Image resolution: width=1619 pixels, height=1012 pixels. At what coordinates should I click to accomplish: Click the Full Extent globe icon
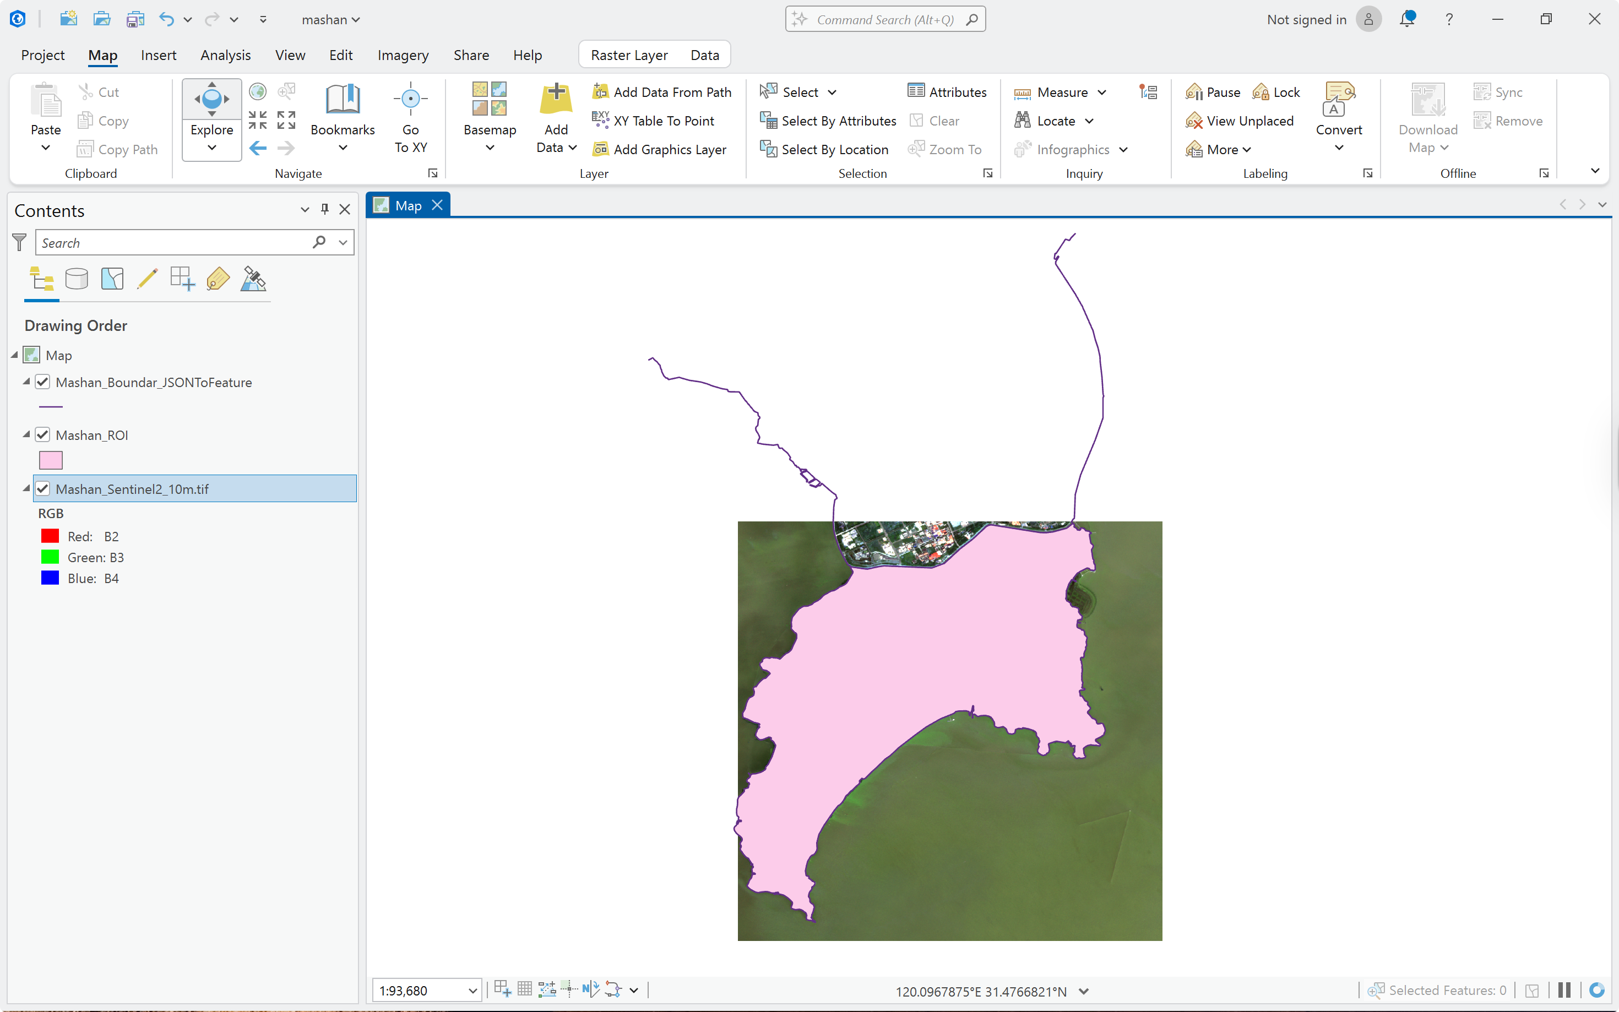[x=258, y=91]
